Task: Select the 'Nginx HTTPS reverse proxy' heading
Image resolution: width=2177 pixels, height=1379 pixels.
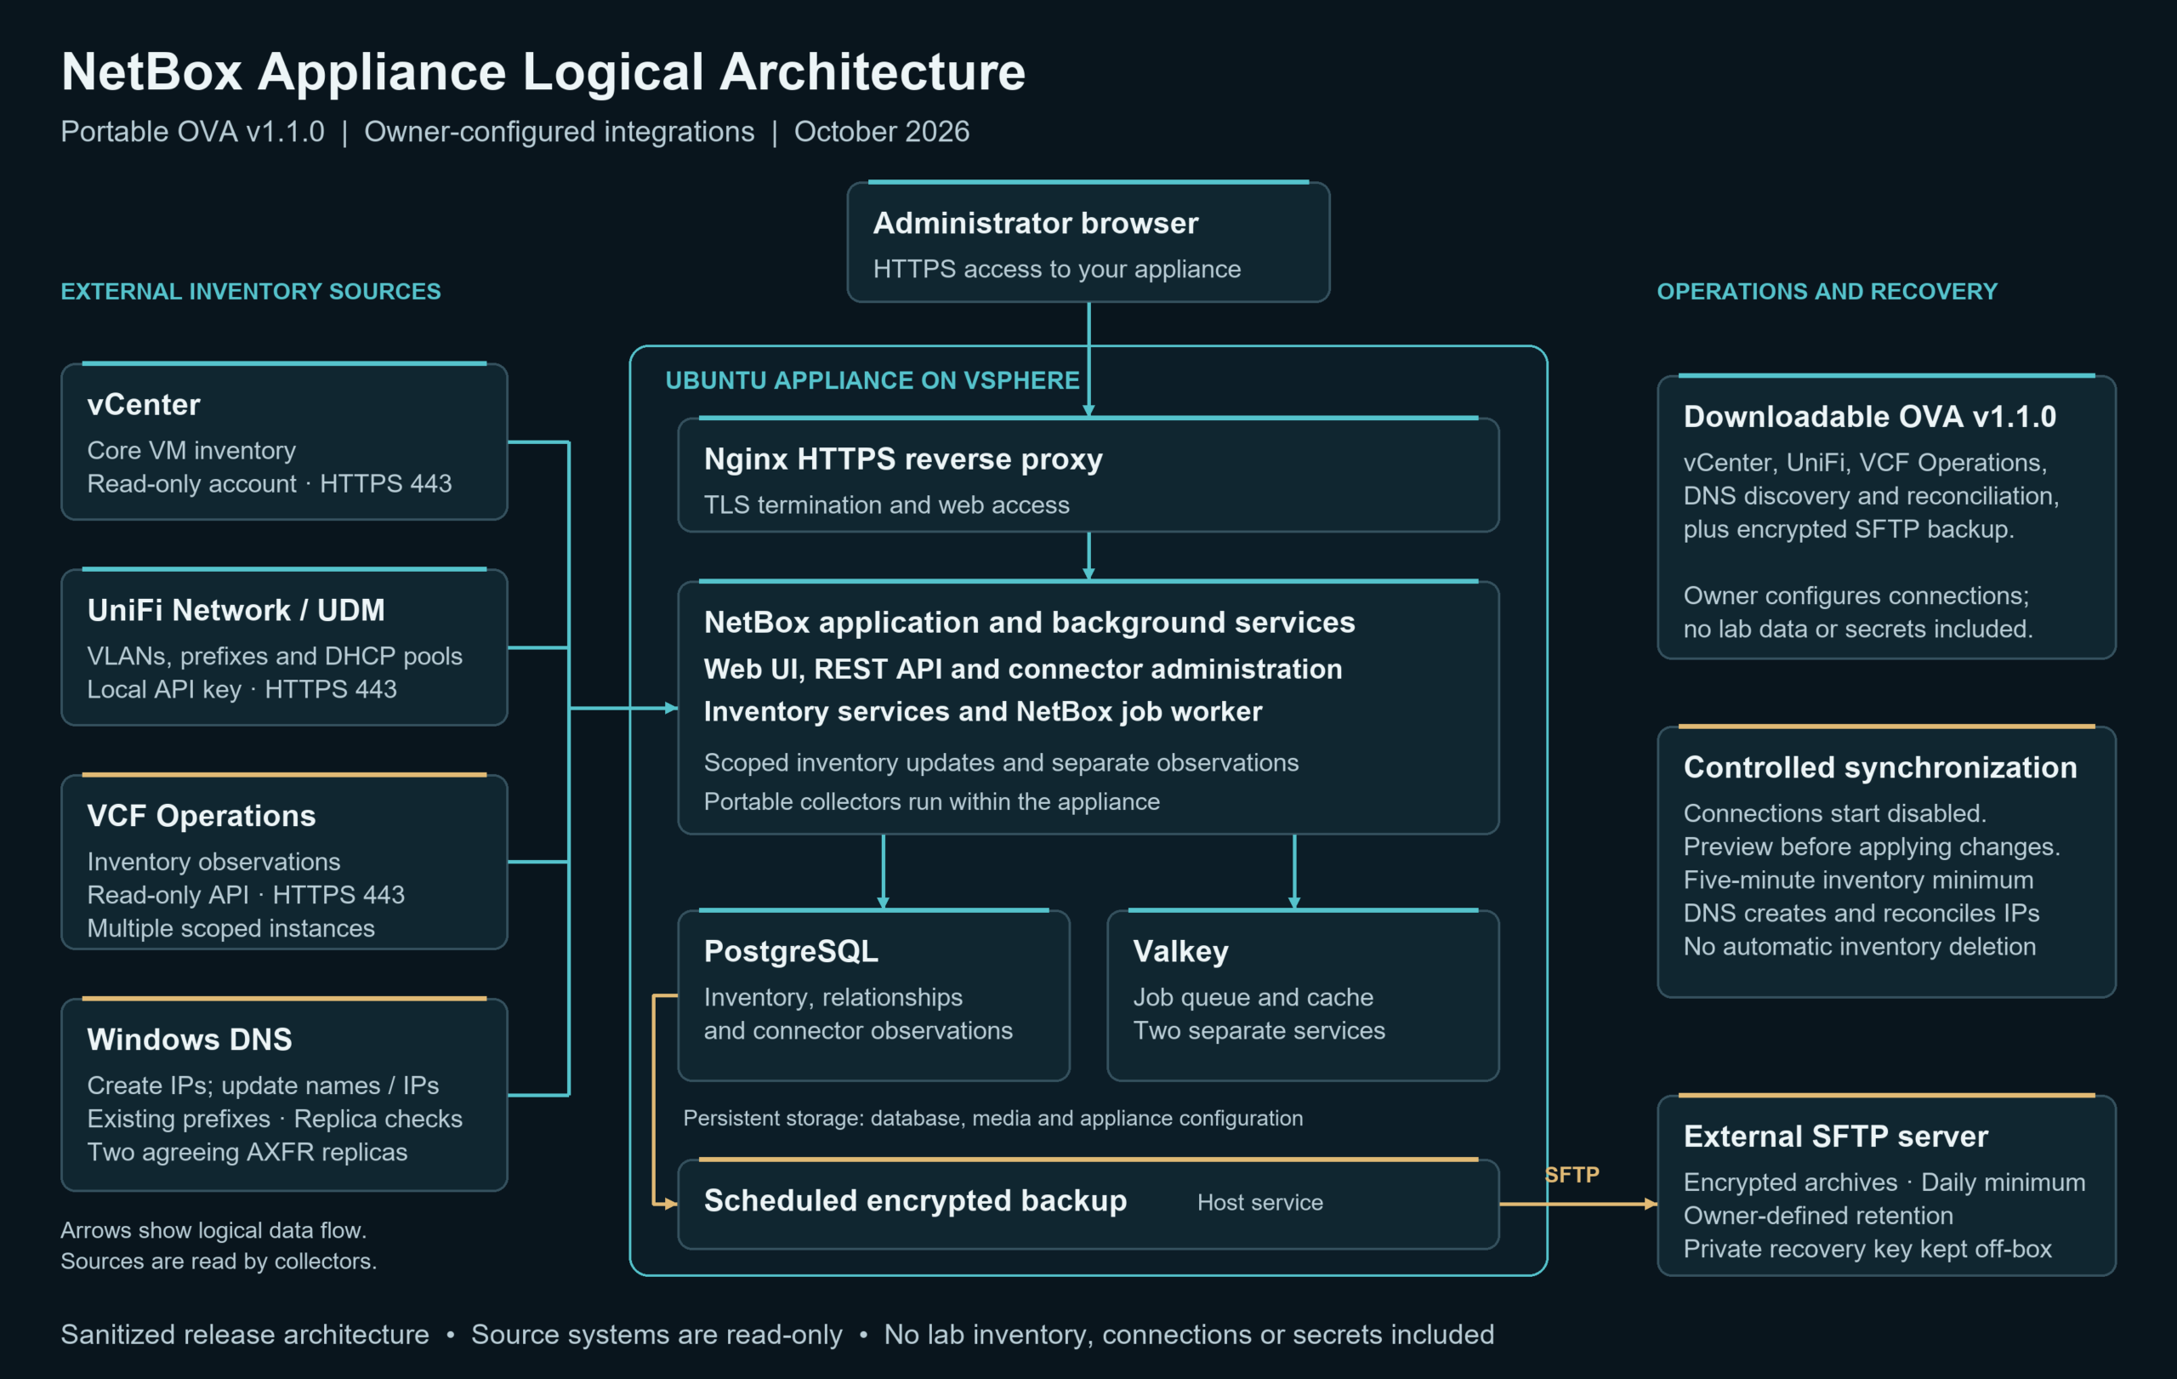Action: tap(903, 459)
